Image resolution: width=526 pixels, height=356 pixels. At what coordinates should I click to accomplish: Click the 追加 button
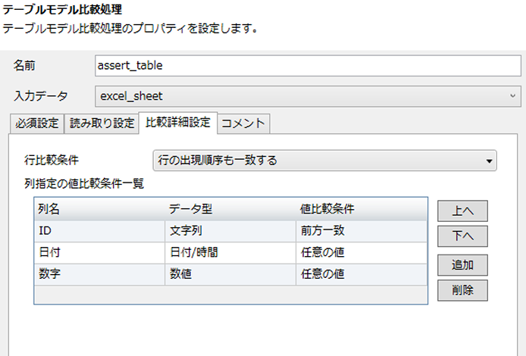point(462,265)
